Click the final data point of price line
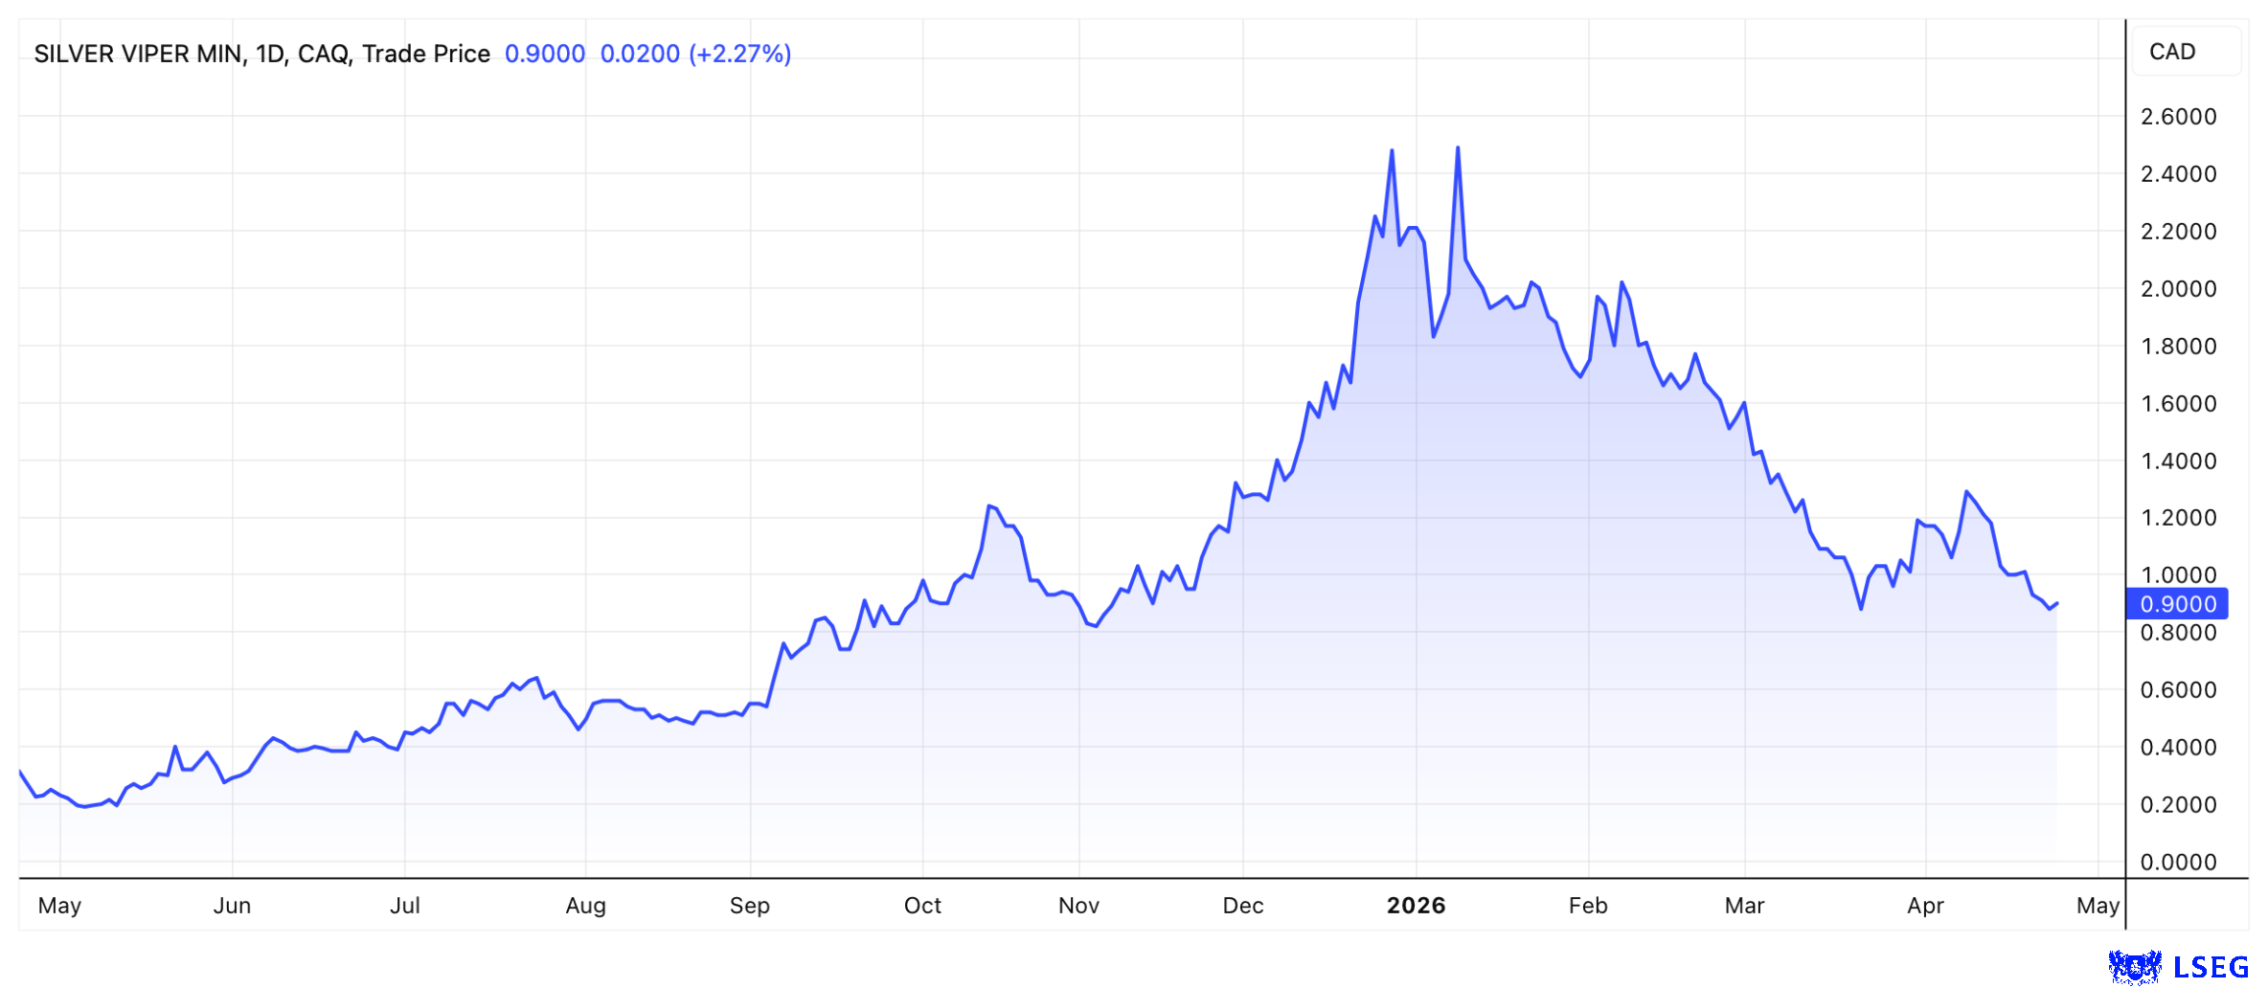2268x988 pixels. [x=2056, y=604]
